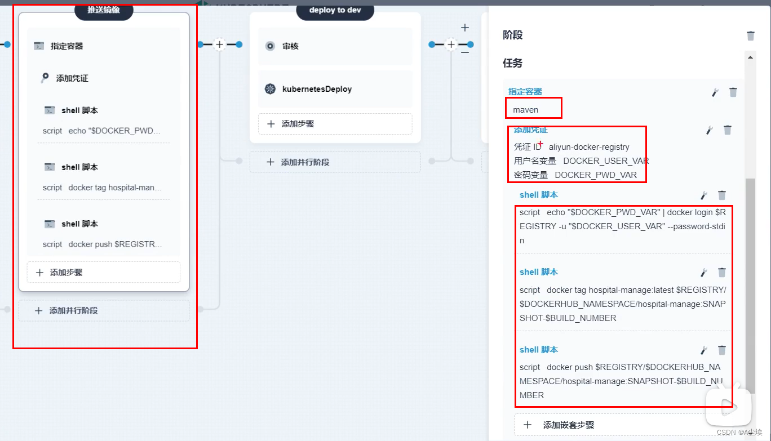
Task: Add stage between 推送镜像 and deploy to dev
Action: pyautogui.click(x=220, y=44)
